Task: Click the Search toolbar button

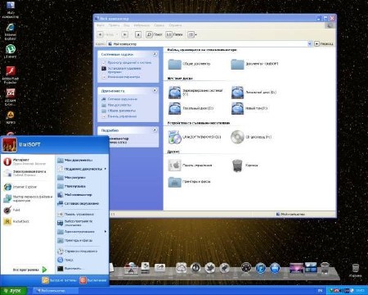Action: 155,34
